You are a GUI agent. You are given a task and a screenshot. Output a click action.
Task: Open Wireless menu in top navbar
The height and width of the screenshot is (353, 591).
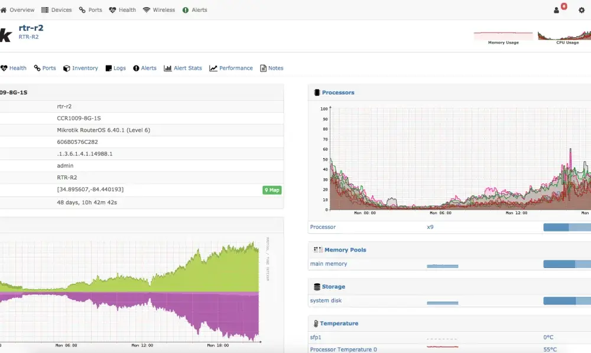[x=164, y=10]
